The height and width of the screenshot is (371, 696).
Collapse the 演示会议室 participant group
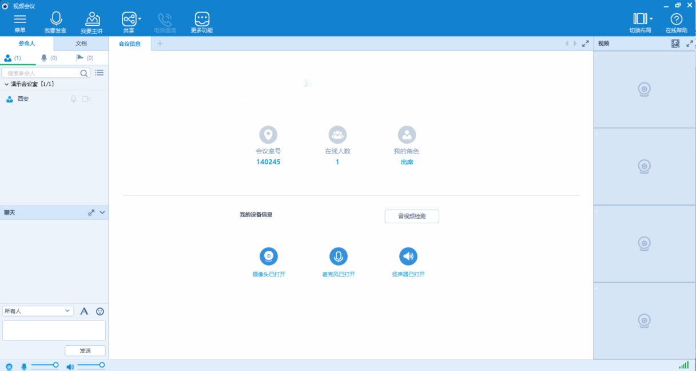pos(6,84)
